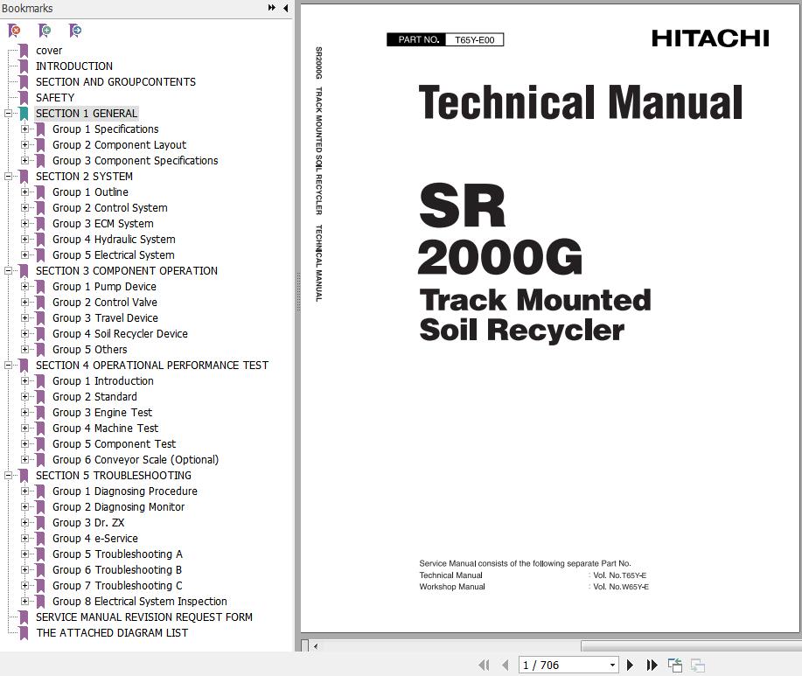Go to the first page
Screen dimensions: 802x676
484,665
